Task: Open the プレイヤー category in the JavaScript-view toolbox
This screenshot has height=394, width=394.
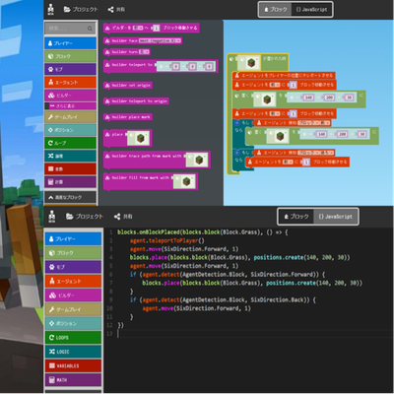Action: click(73, 239)
